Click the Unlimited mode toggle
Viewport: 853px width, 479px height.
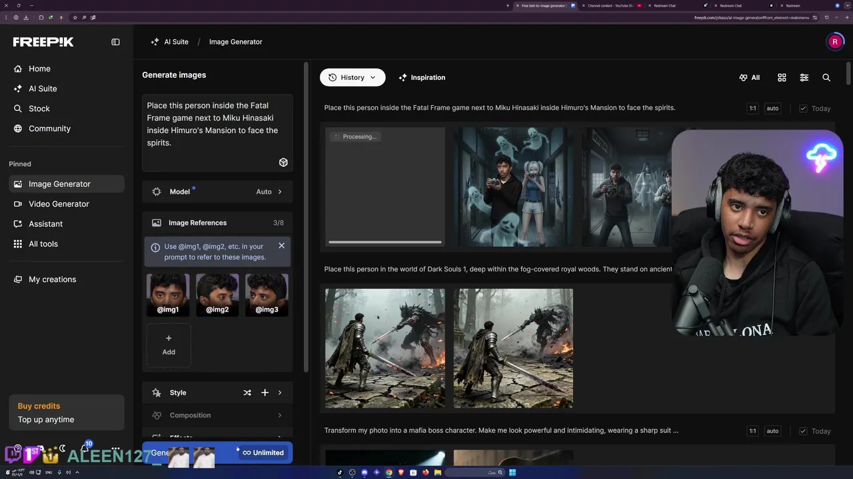pyautogui.click(x=263, y=452)
